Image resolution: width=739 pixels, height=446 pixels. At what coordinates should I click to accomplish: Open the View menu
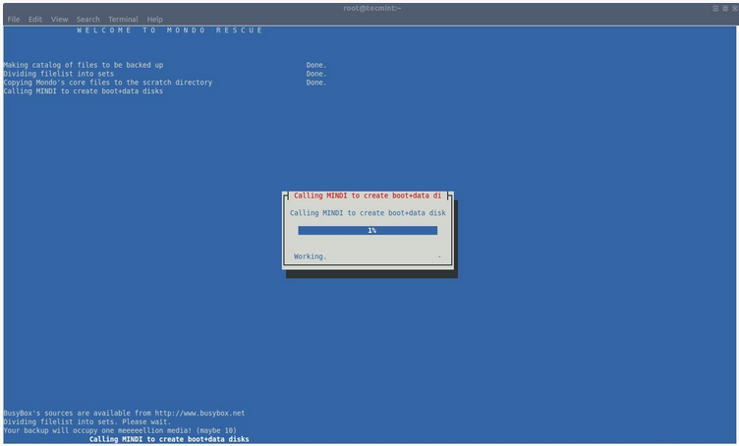[60, 20]
